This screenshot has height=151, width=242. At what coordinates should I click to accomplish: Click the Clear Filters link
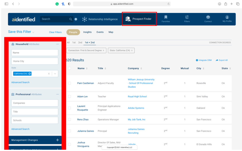coord(55,32)
